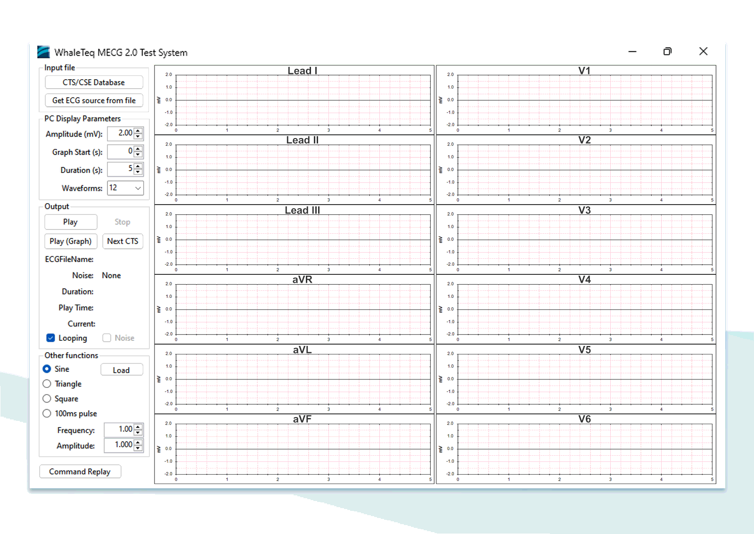Viewport: 754px width, 534px height.
Task: Select the Triangle waveform option
Action: pos(47,384)
